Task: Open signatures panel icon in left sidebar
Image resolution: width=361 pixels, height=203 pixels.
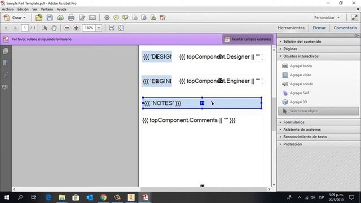Action: coord(6,87)
